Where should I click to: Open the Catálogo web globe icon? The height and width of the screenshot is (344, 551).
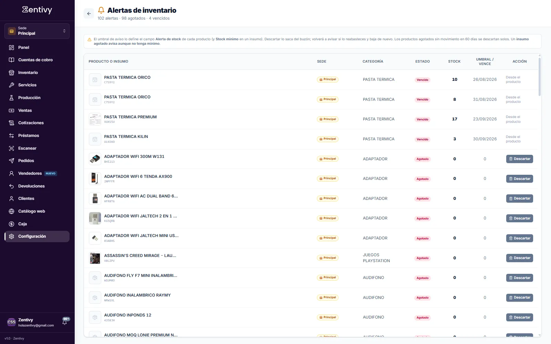[11, 211]
